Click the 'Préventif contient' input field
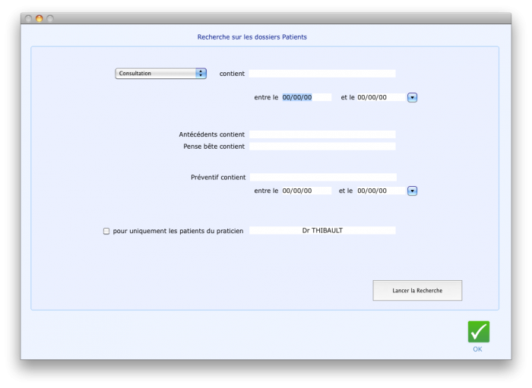 [323, 177]
